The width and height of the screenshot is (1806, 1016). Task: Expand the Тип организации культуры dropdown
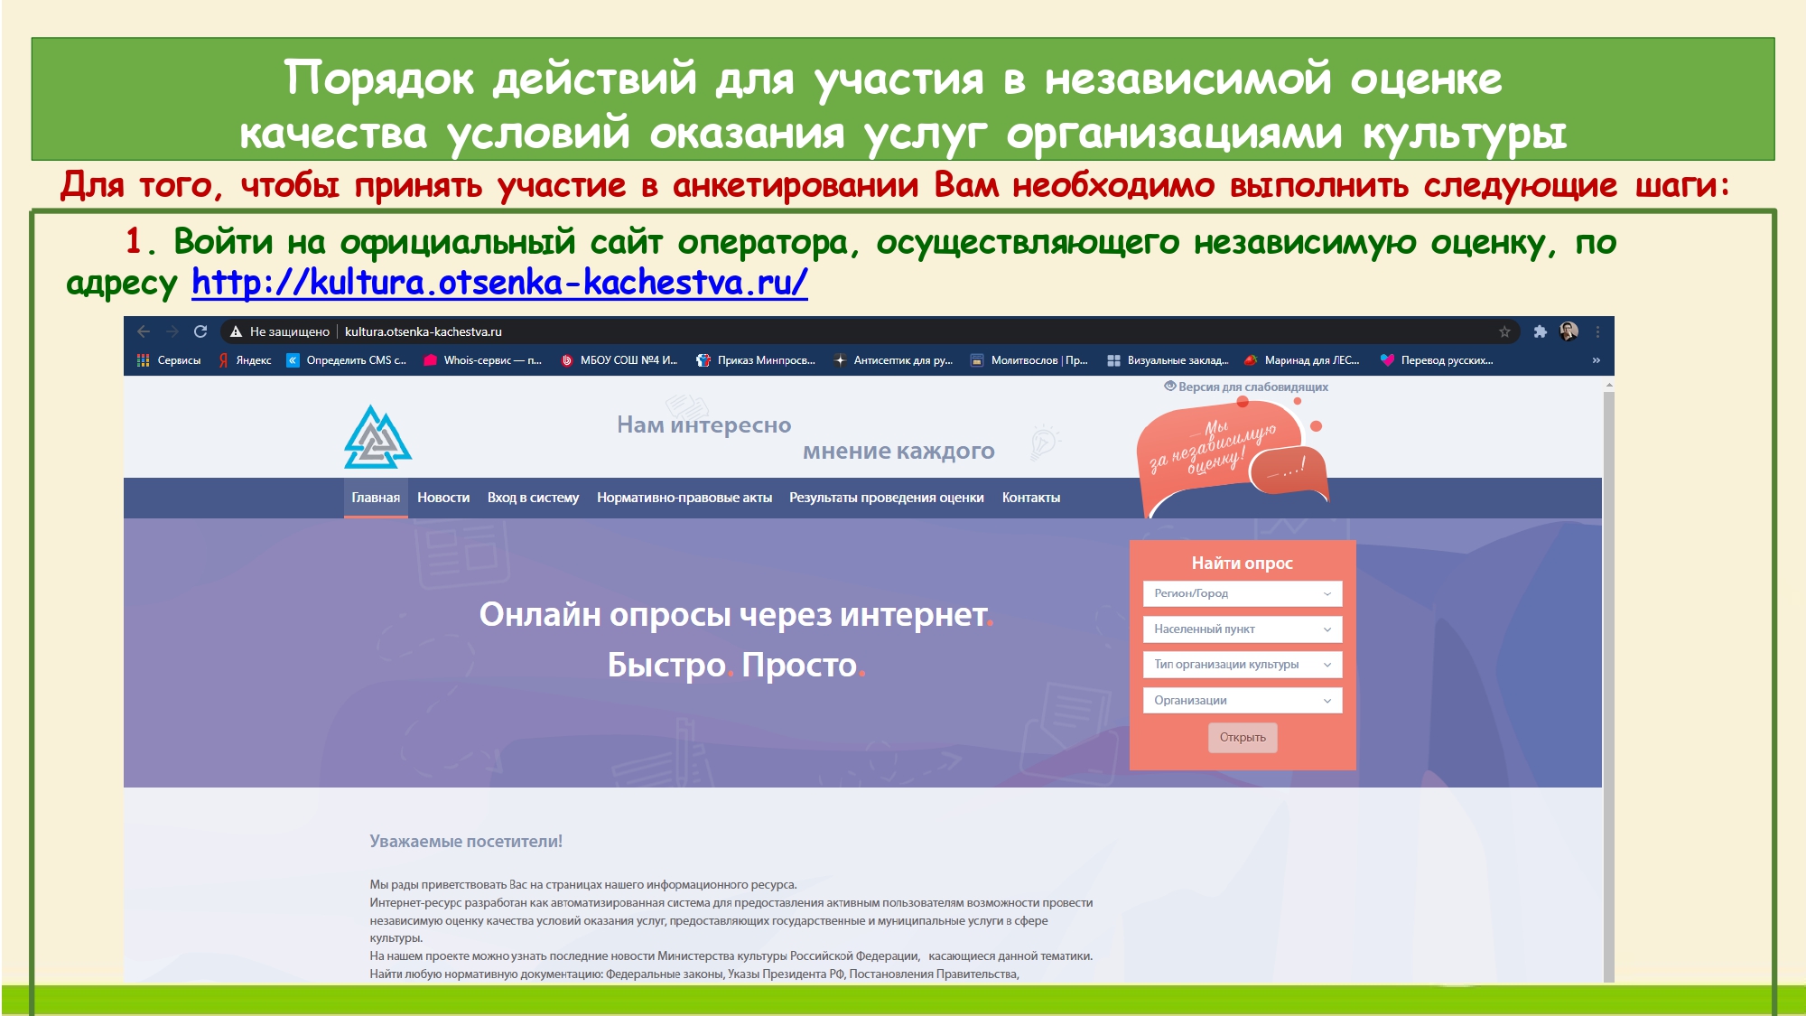(1243, 665)
